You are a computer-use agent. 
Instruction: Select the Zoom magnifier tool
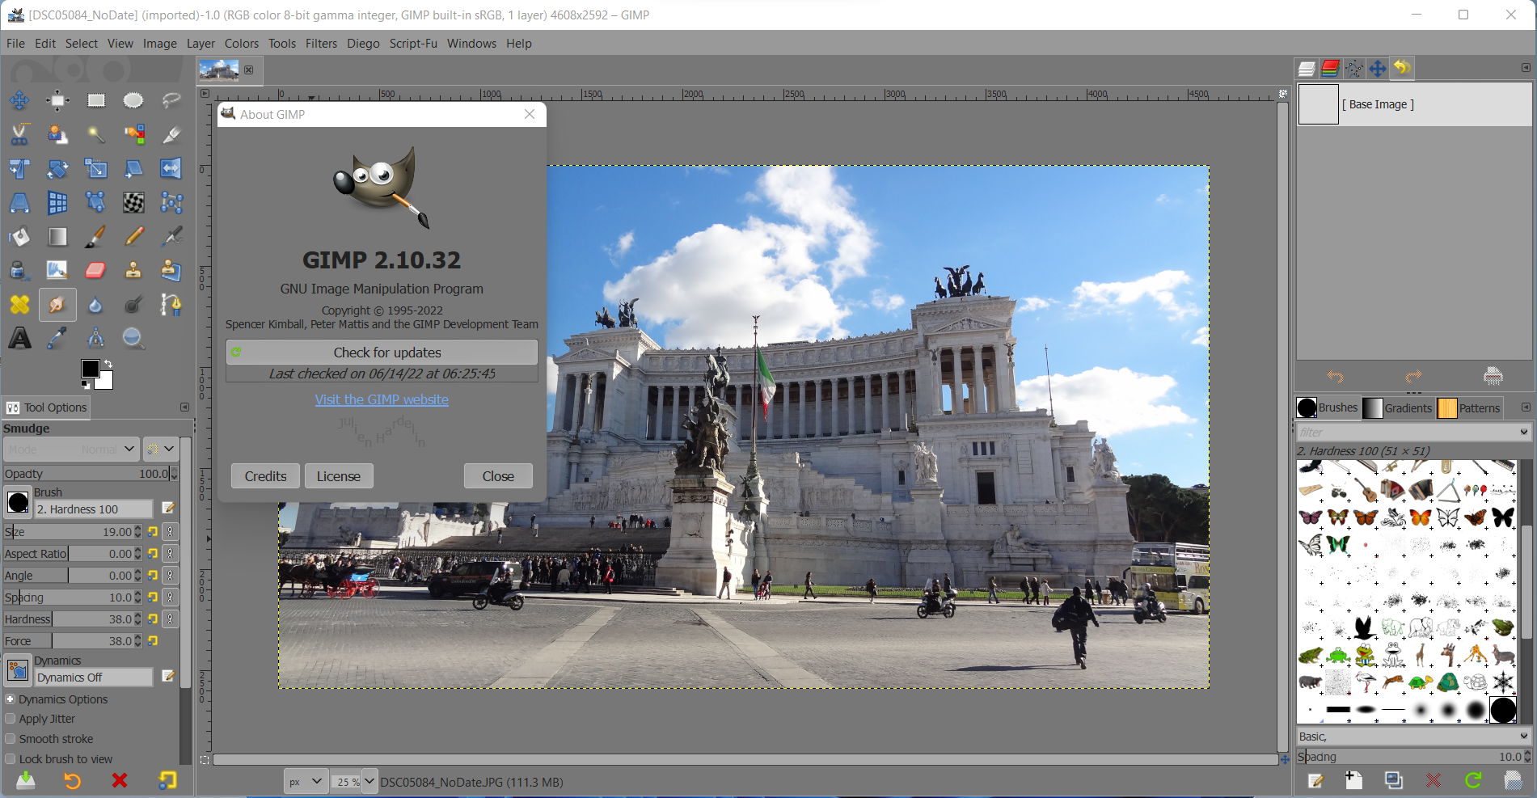[x=133, y=338]
